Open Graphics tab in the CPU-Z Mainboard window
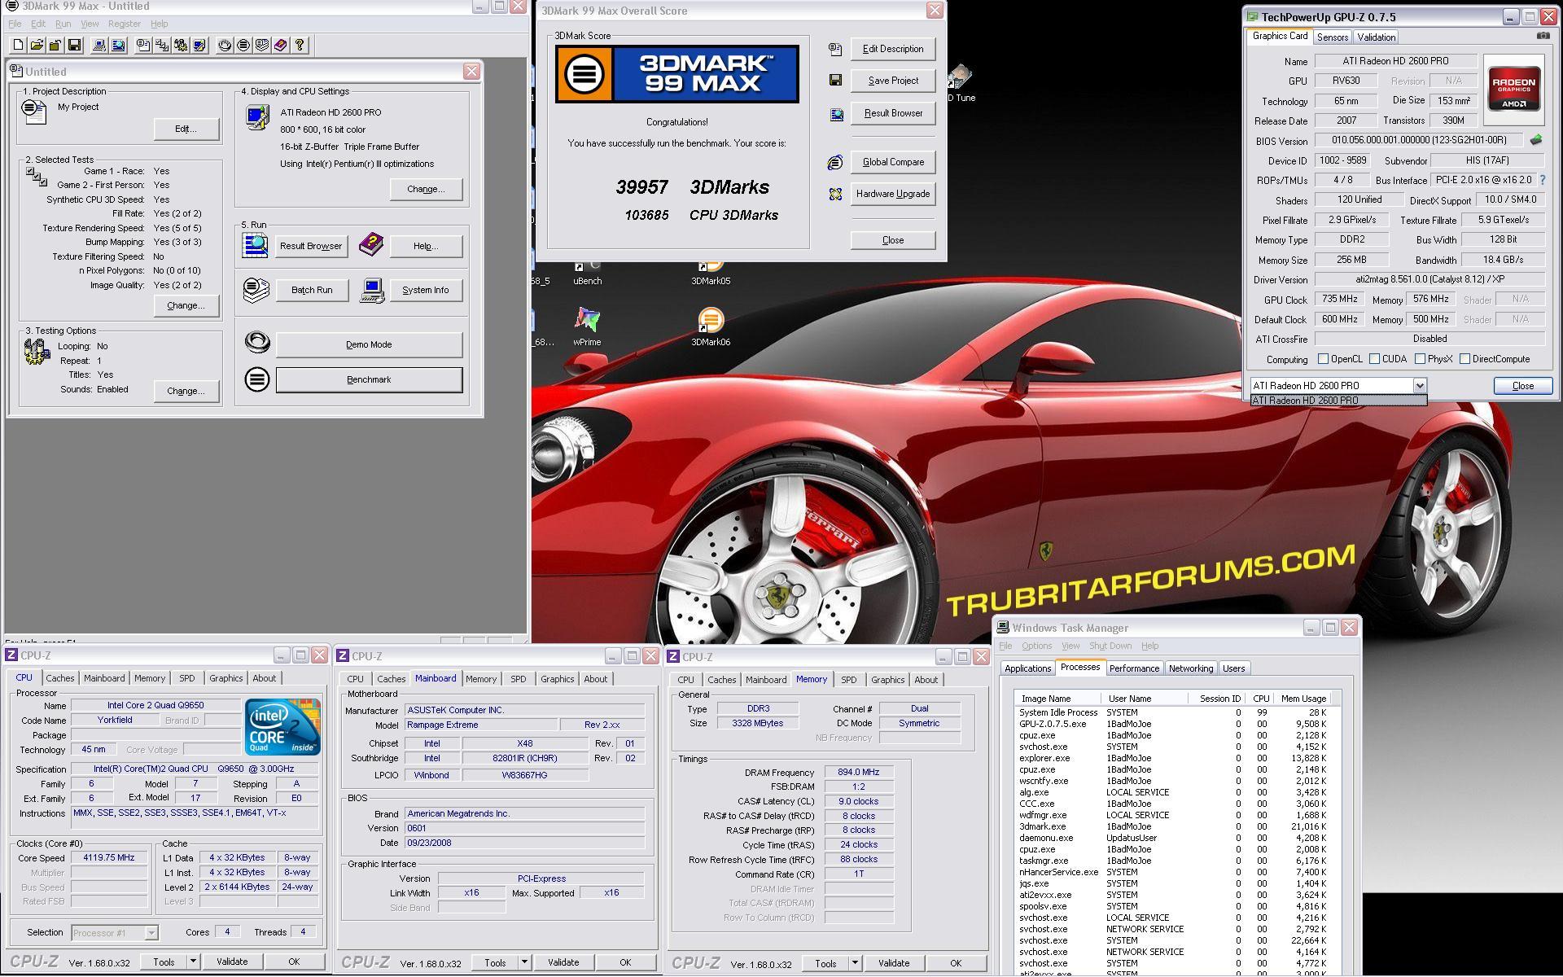The width and height of the screenshot is (1563, 977). click(558, 679)
